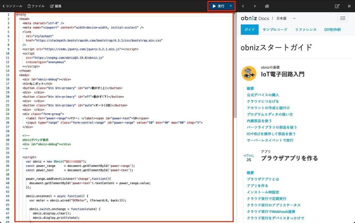Screen dimensions: 355x223
Task: Click the line with var obniz = new Obniz
Action: [56, 161]
